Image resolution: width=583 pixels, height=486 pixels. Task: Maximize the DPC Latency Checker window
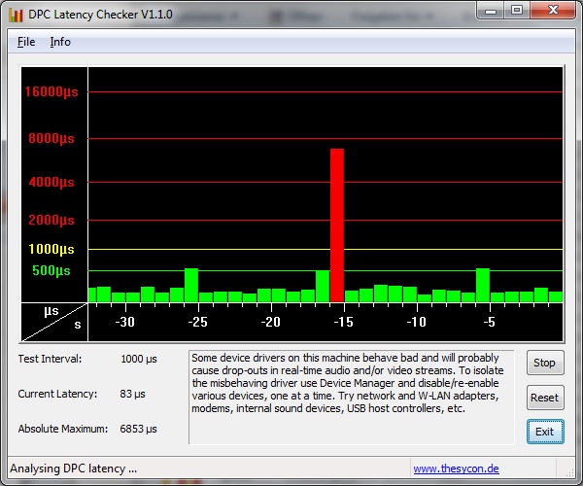pyautogui.click(x=517, y=11)
